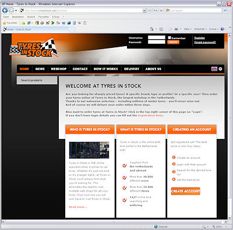The height and width of the screenshot is (230, 233).
Task: Click the browser Forward arrow button
Action: [11, 11]
